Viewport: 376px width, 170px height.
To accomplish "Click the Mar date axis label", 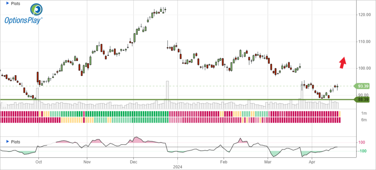I will click(268, 161).
